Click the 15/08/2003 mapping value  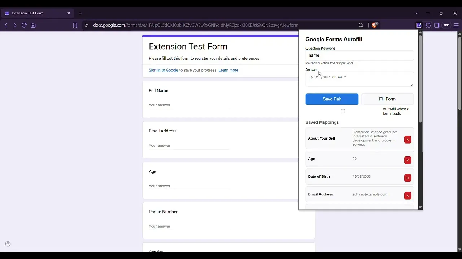[x=362, y=177]
